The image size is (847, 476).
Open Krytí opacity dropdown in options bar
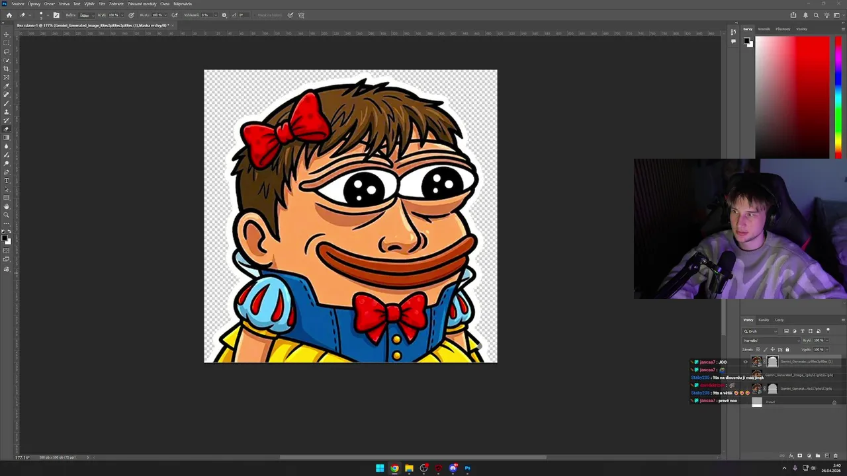click(x=123, y=15)
